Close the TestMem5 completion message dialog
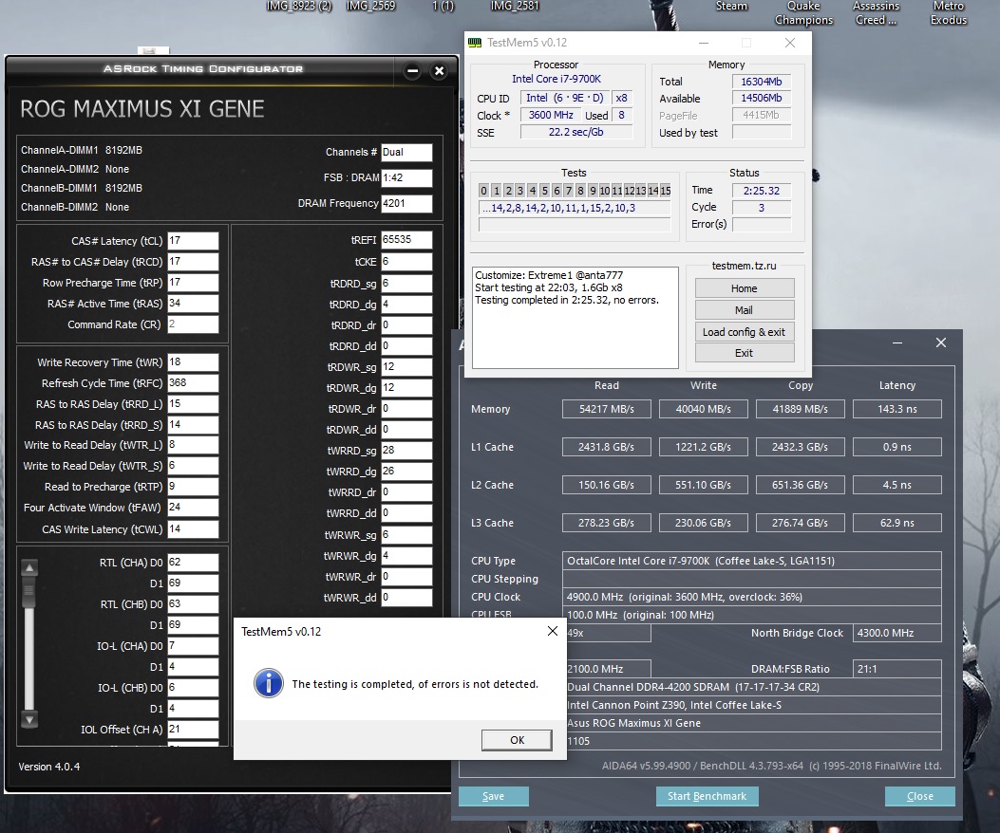 (553, 631)
